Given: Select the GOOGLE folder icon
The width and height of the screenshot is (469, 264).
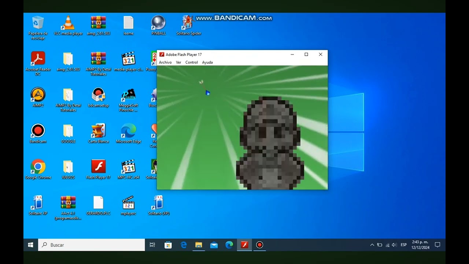Looking at the screenshot, I should [x=68, y=133].
